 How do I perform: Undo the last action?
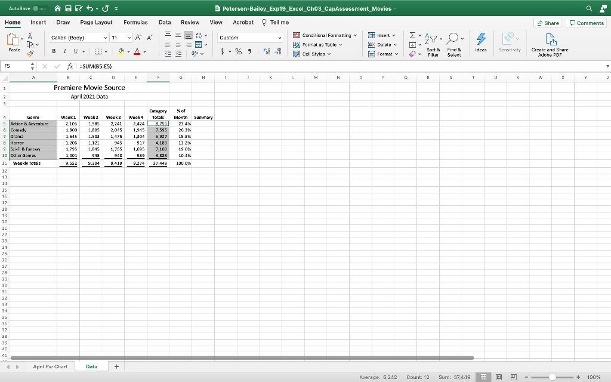90,8
